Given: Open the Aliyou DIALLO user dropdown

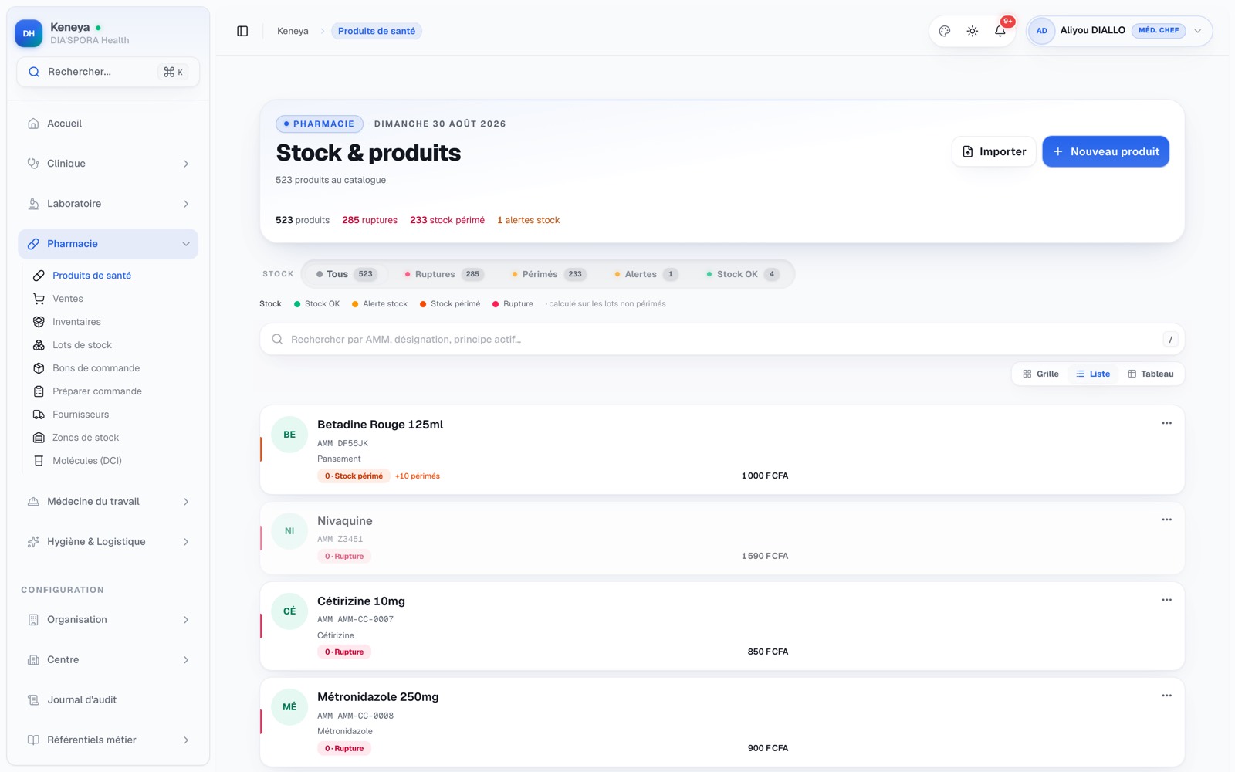Looking at the screenshot, I should (x=1119, y=31).
